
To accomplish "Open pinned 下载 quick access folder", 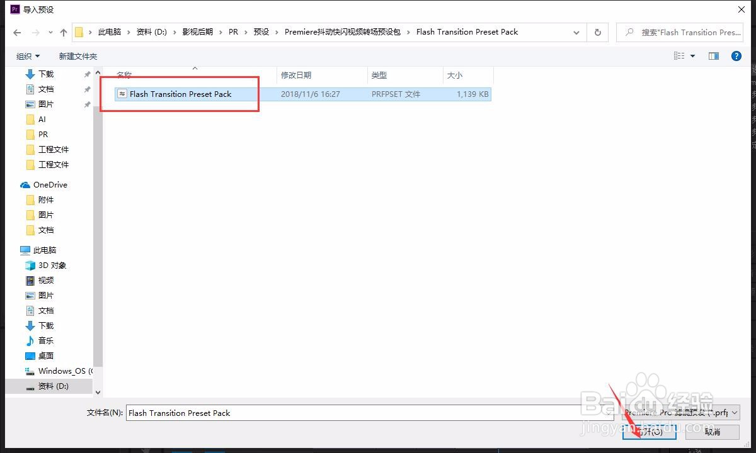I will tap(46, 74).
